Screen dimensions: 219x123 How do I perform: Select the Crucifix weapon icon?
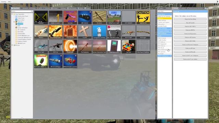[x=85, y=32]
